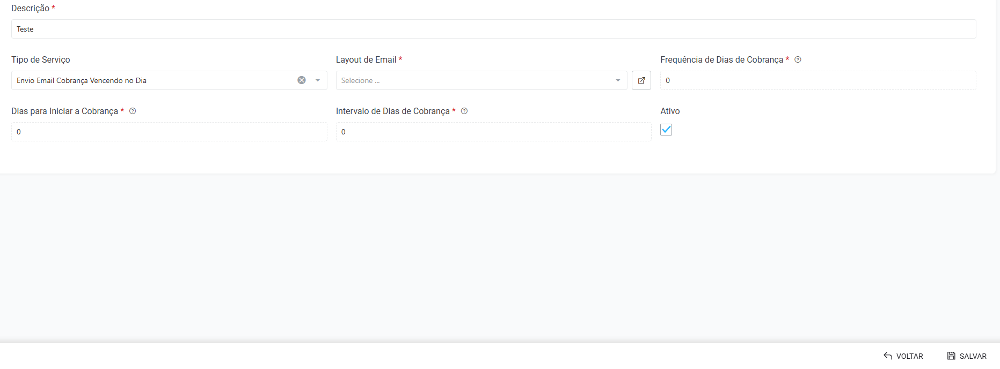The image size is (1000, 369).
Task: Click the floppy disk icon beside SALVAR
Action: 951,356
